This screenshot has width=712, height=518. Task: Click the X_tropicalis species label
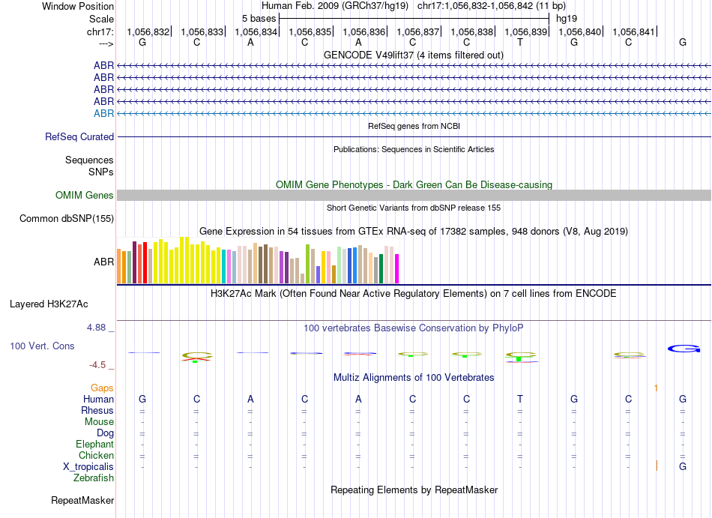point(88,467)
